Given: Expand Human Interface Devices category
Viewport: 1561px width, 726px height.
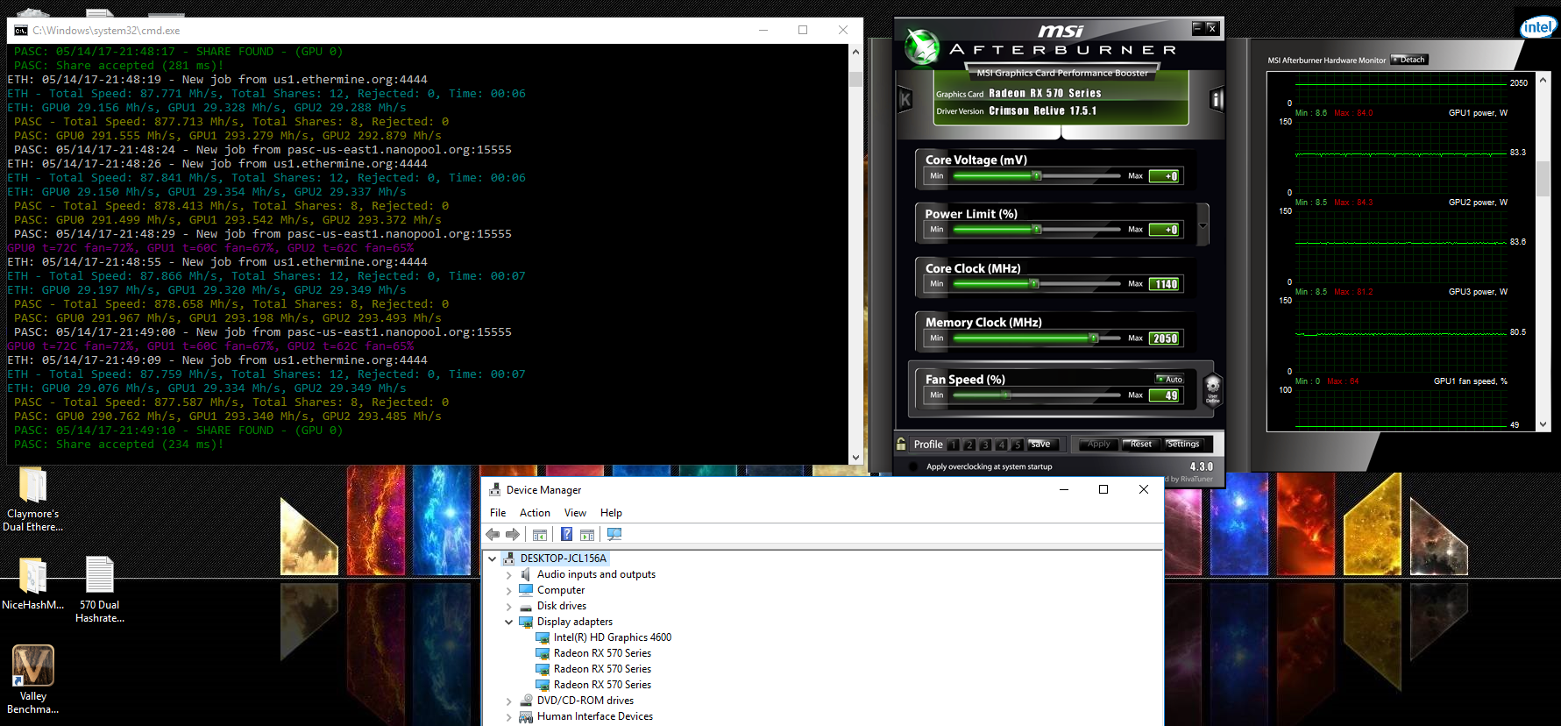Looking at the screenshot, I should (x=509, y=717).
